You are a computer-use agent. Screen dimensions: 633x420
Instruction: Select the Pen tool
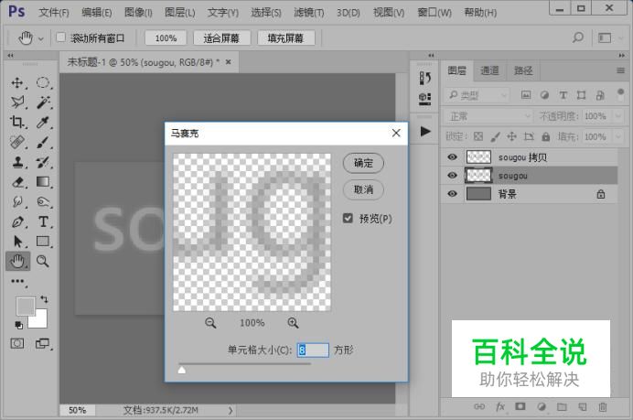pos(17,221)
